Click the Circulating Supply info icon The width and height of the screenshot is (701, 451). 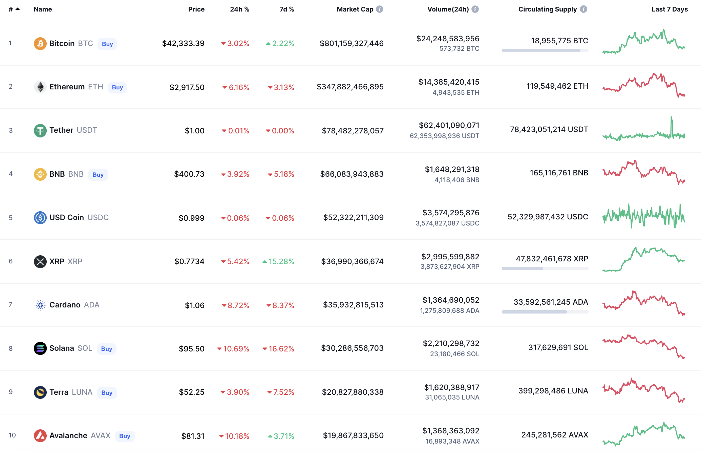[583, 9]
